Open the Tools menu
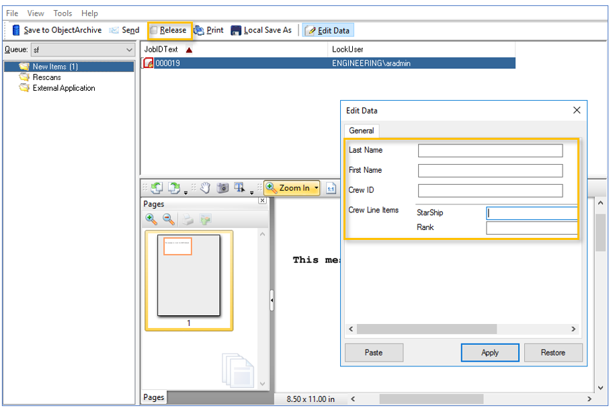The image size is (613, 410). (63, 13)
